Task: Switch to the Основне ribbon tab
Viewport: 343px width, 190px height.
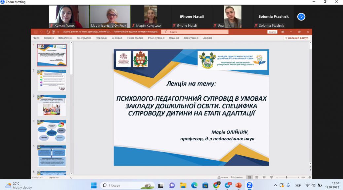Action: pos(49,38)
